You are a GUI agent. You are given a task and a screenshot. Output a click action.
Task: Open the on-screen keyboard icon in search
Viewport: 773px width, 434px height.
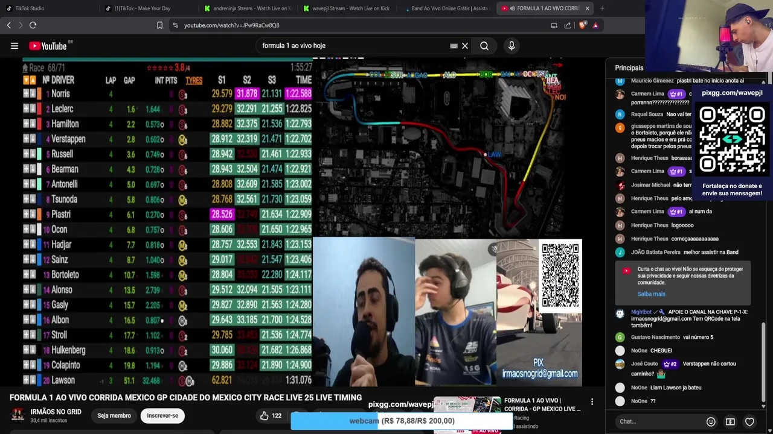[x=454, y=46]
